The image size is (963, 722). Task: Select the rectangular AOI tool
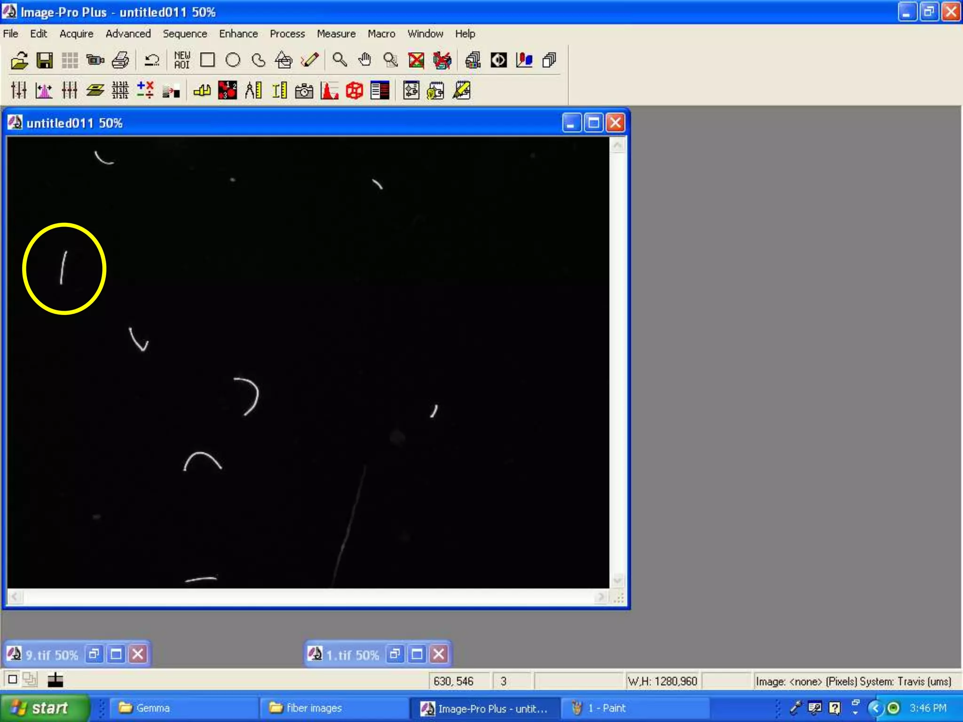coord(207,60)
